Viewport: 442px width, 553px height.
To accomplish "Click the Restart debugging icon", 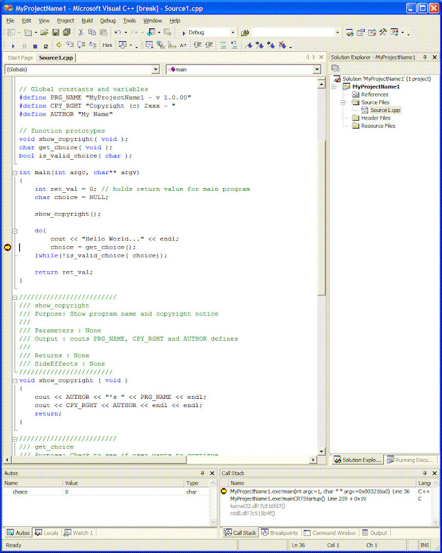I will (46, 46).
